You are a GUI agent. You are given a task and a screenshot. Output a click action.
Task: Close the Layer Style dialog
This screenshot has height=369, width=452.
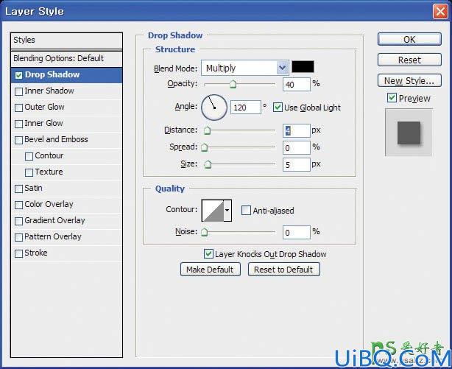[440, 12]
